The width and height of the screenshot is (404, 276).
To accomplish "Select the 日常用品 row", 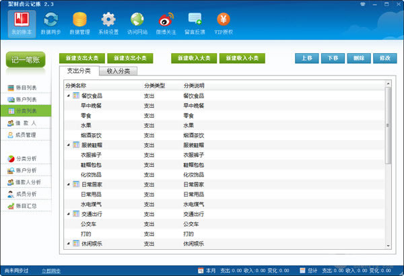I will 224,195.
